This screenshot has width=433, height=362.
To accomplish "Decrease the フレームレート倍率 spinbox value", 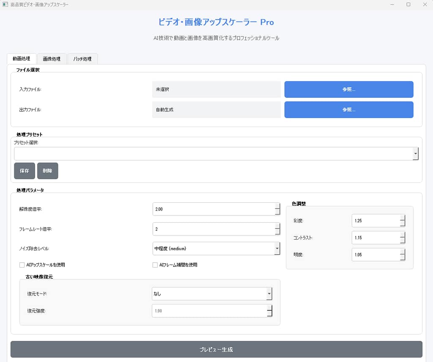I will 277,232.
